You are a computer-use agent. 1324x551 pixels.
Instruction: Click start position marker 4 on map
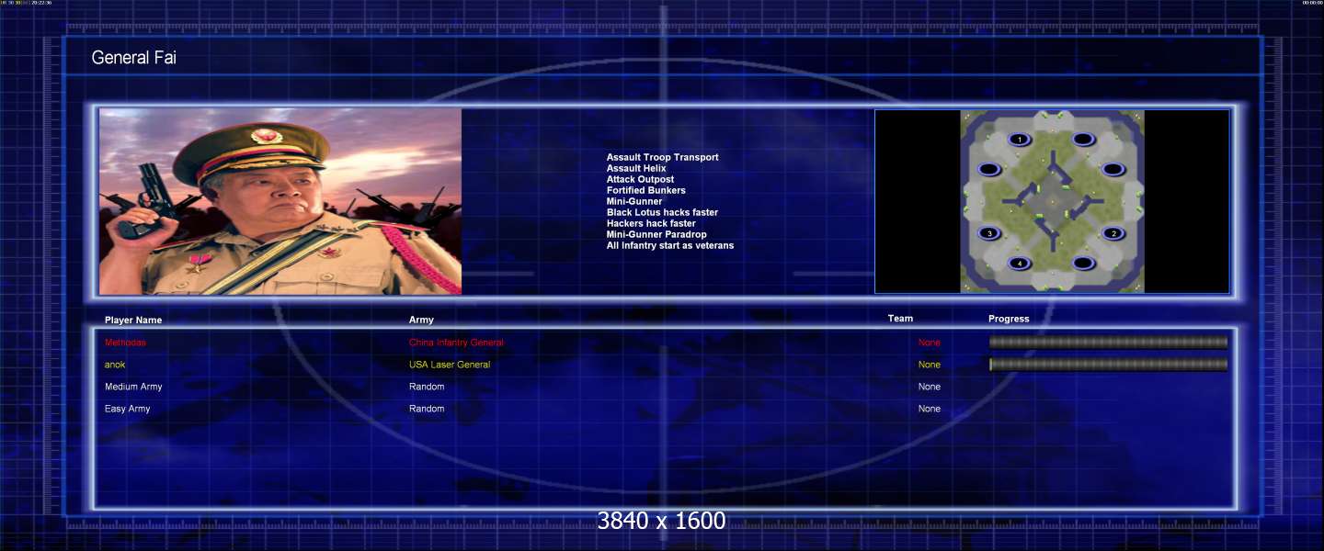(1020, 264)
